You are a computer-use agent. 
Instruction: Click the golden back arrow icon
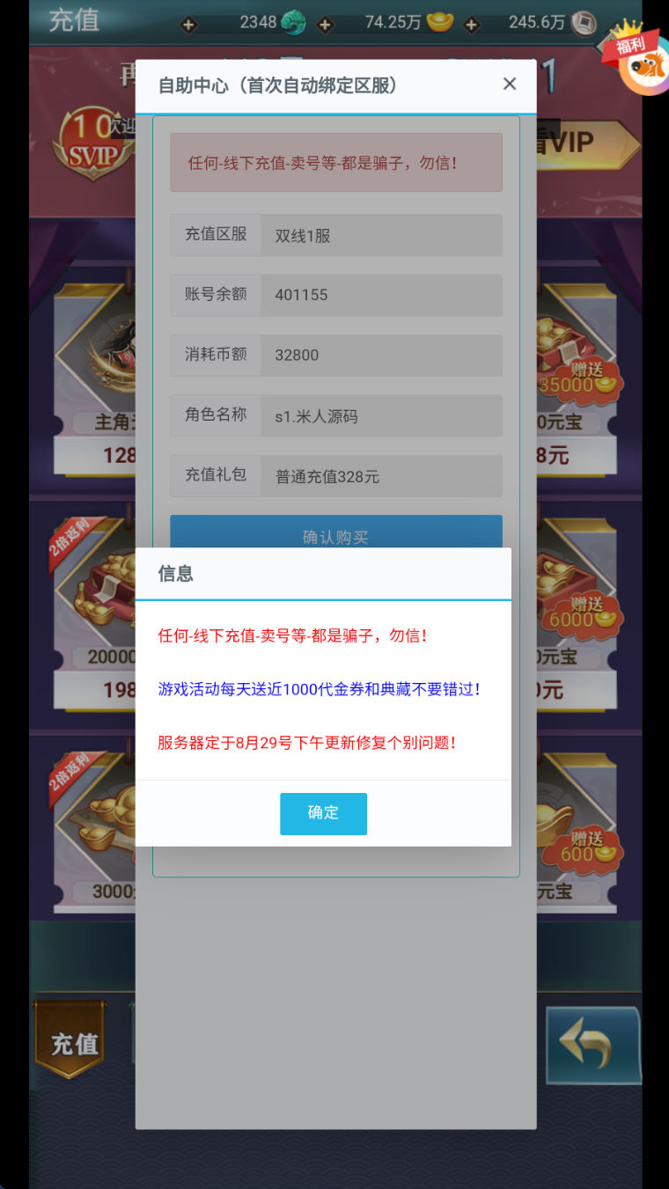point(592,1046)
